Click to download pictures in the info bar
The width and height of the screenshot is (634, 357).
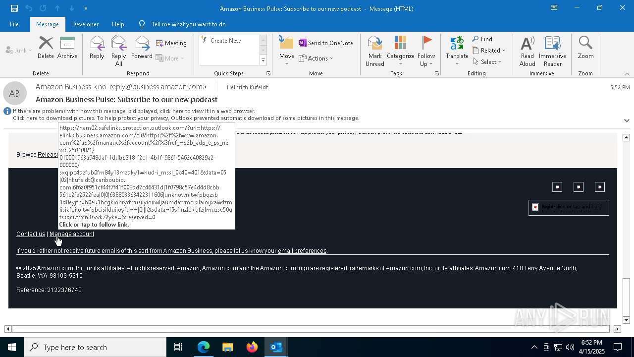pos(186,118)
